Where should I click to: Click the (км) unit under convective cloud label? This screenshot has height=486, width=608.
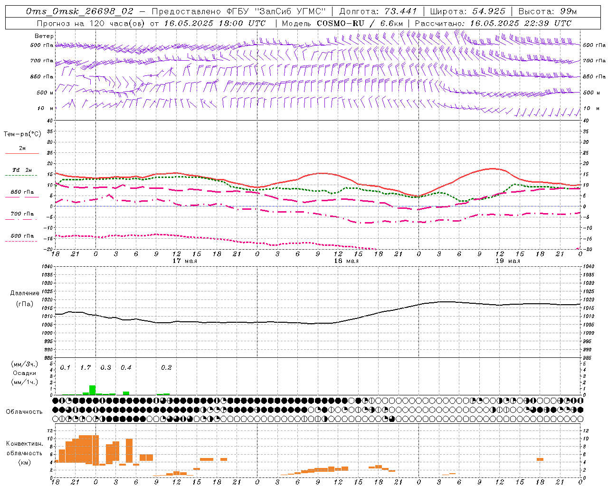coord(25,463)
